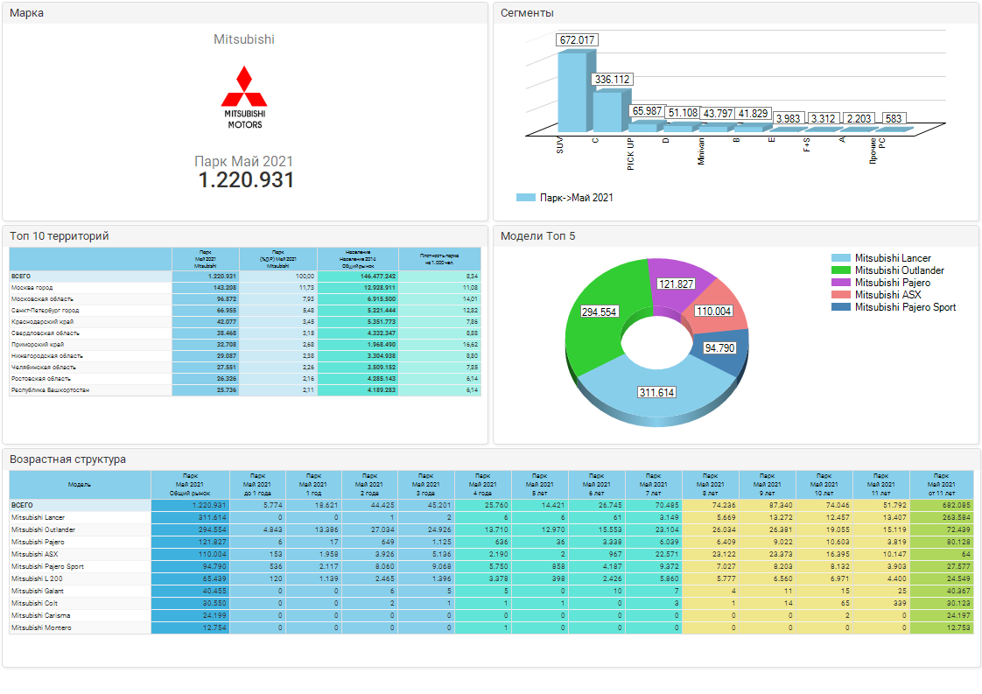Click the Плотность парка column header
Image resolution: width=982 pixels, height=694 pixels.
tap(439, 258)
